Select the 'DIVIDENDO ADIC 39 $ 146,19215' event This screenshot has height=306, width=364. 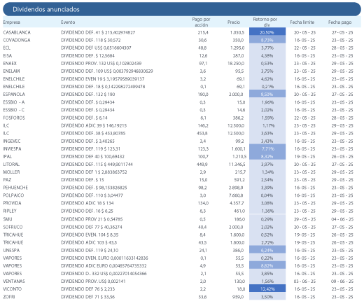[x=94, y=125]
